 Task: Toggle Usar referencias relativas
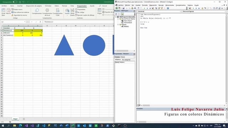(x=20, y=12)
